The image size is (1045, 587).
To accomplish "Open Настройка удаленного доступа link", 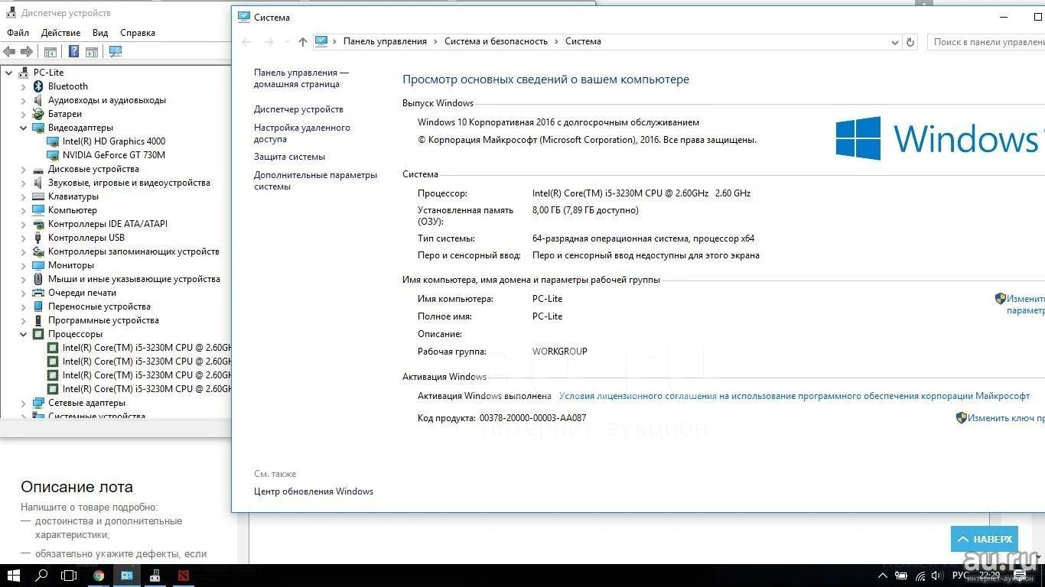I will click(302, 133).
